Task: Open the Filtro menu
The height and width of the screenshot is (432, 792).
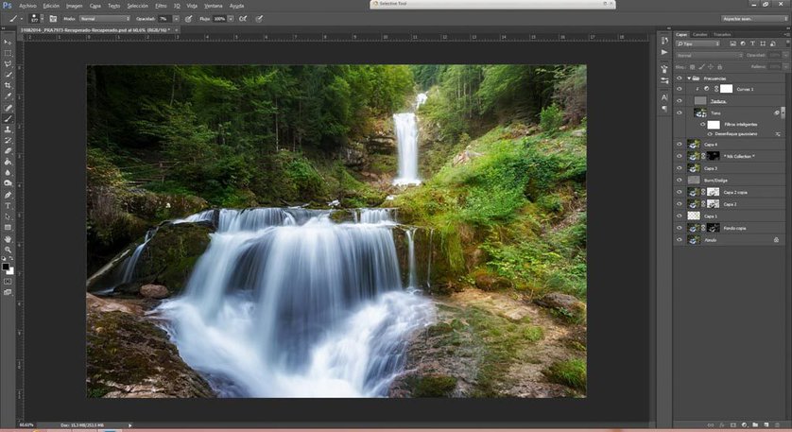Action: point(161,6)
